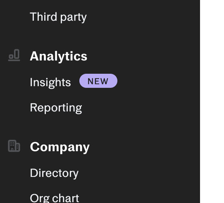
Task: Open Insights under Analytics
Action: pos(50,82)
